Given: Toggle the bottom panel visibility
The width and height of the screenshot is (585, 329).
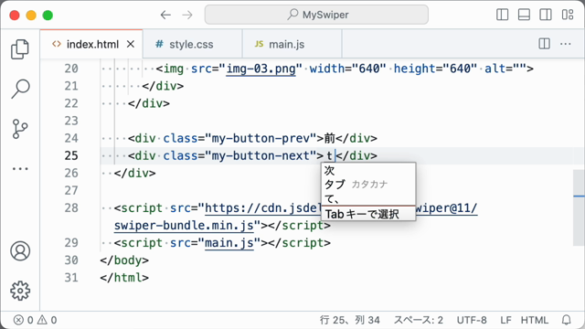Looking at the screenshot, I should coord(524,15).
